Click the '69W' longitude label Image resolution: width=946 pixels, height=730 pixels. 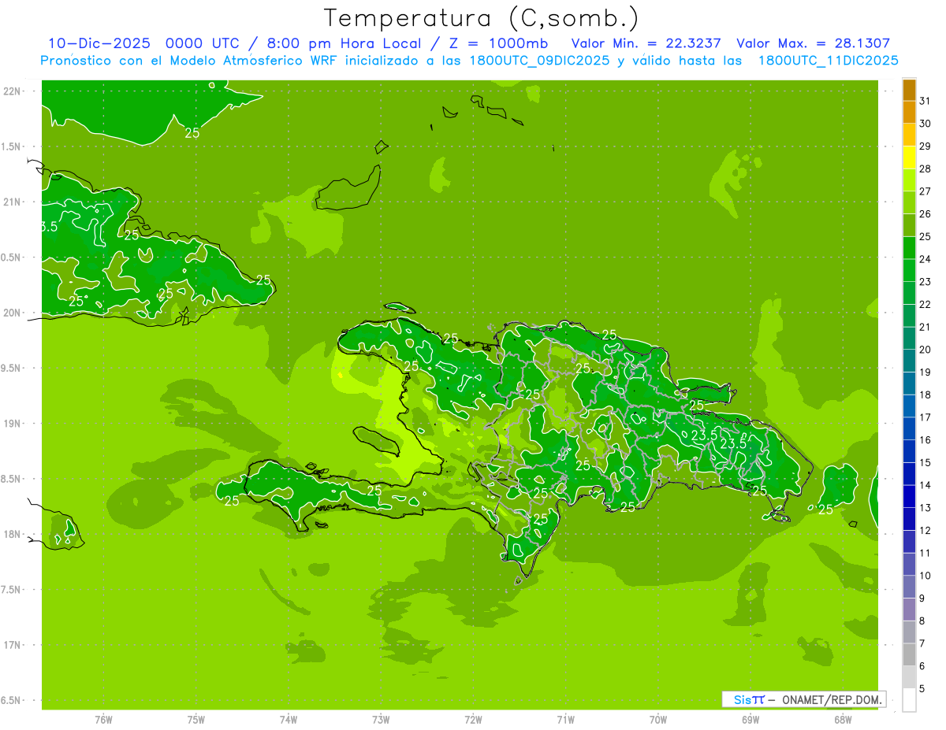coord(750,719)
